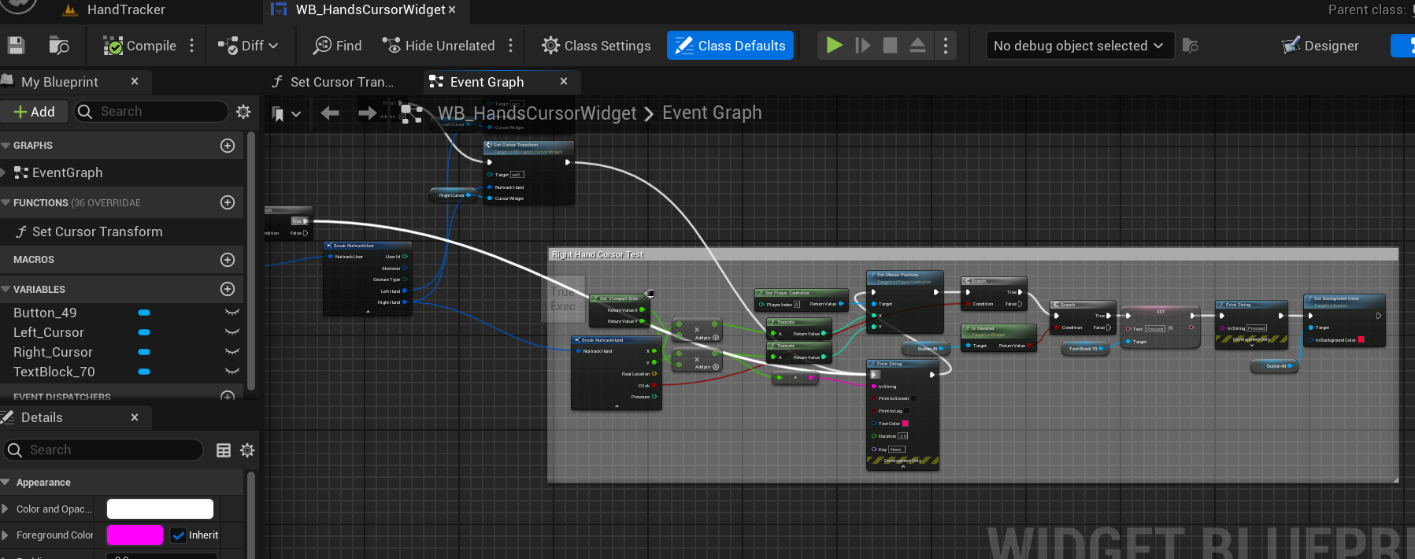Open My Blueprint panel settings gear

coord(243,112)
